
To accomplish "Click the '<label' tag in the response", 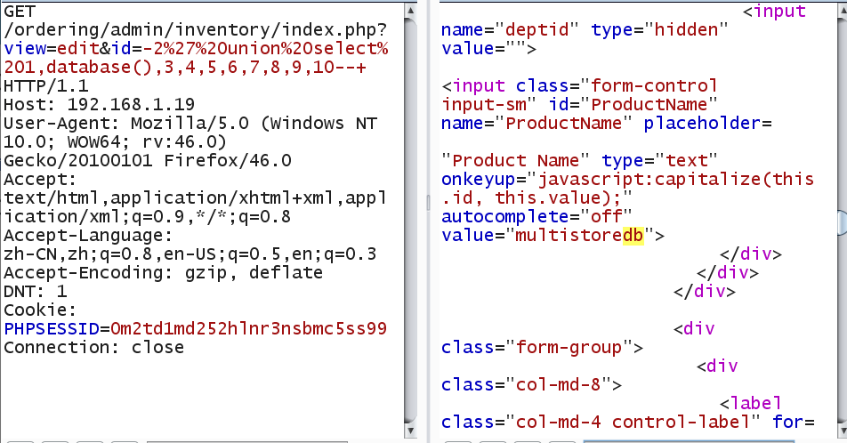I will pyautogui.click(x=751, y=403).
